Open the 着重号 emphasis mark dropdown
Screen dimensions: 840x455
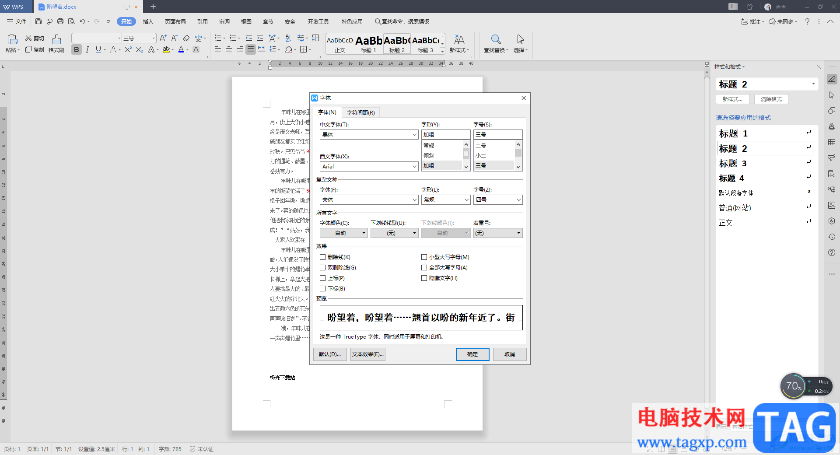pos(498,233)
